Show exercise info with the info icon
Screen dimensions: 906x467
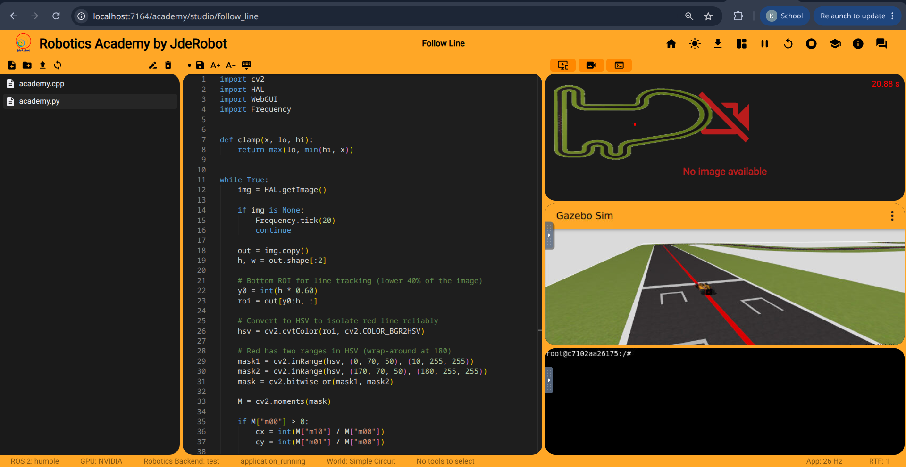858,44
